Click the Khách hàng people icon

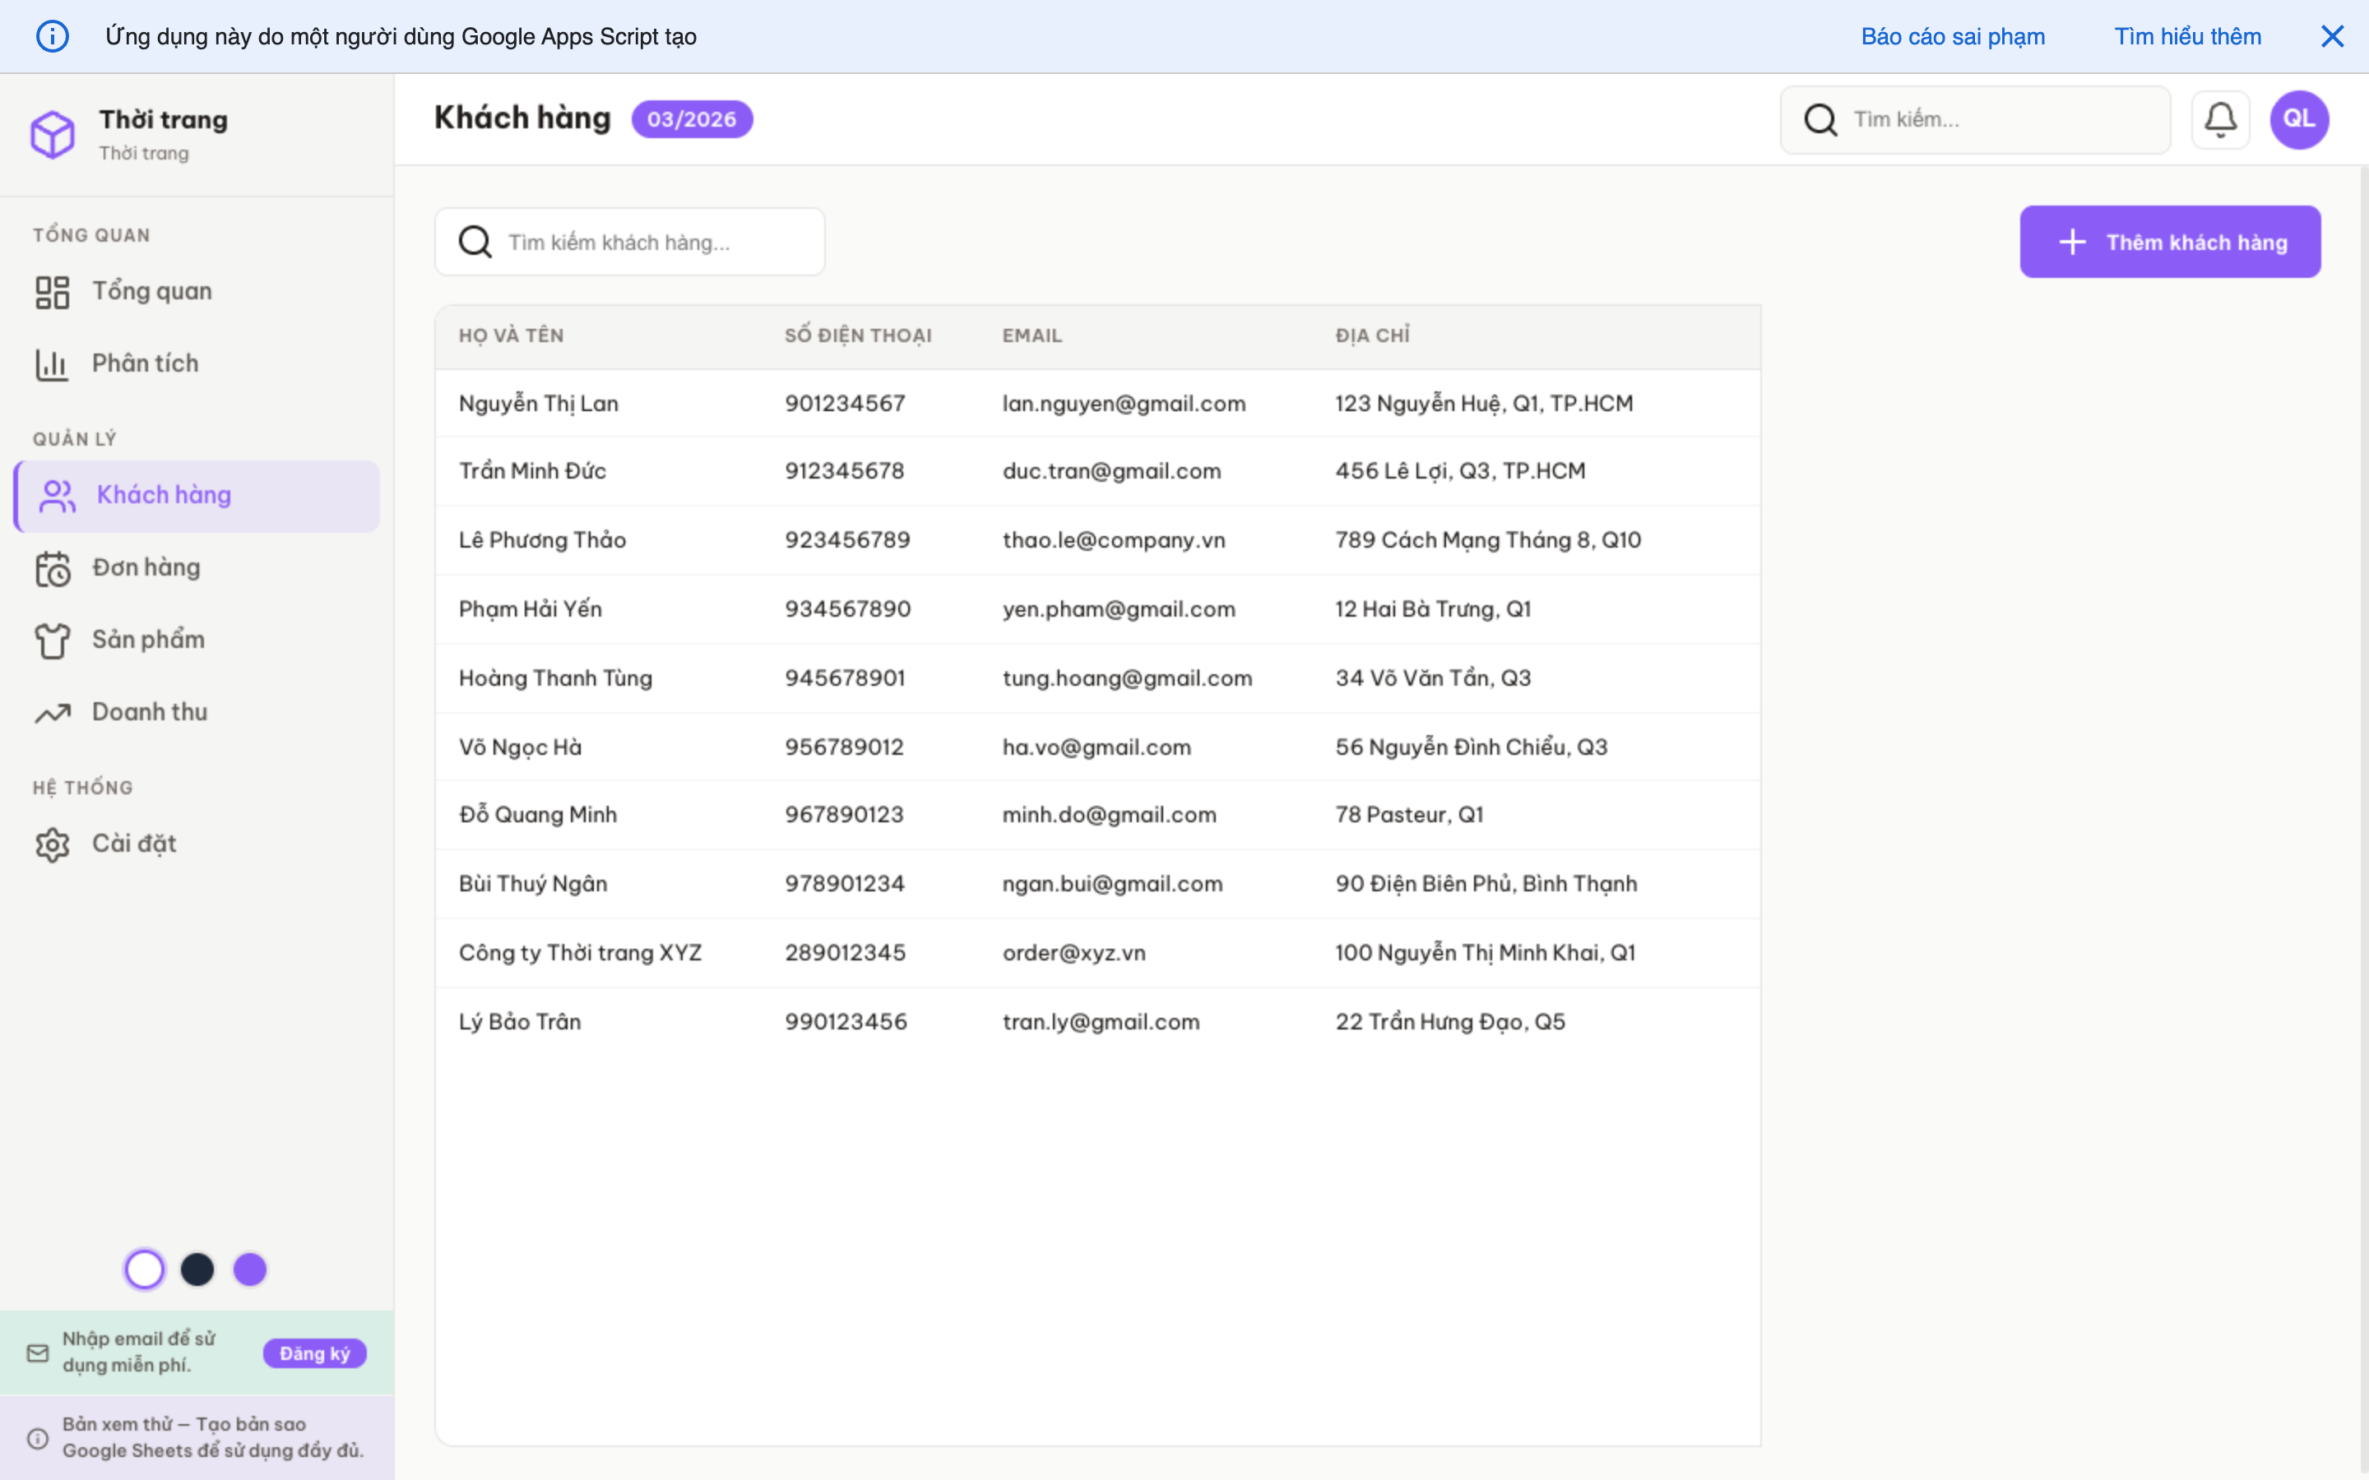click(x=55, y=495)
